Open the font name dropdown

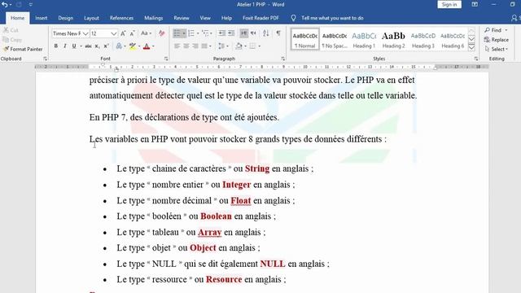coord(85,33)
